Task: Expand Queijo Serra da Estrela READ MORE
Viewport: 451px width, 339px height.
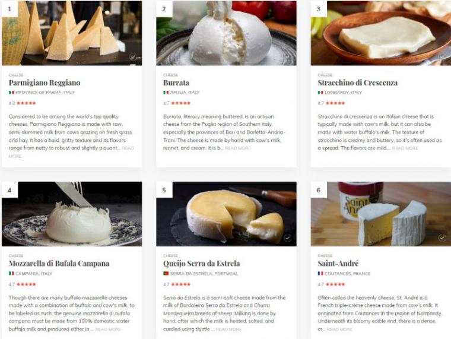Action: pos(228,330)
